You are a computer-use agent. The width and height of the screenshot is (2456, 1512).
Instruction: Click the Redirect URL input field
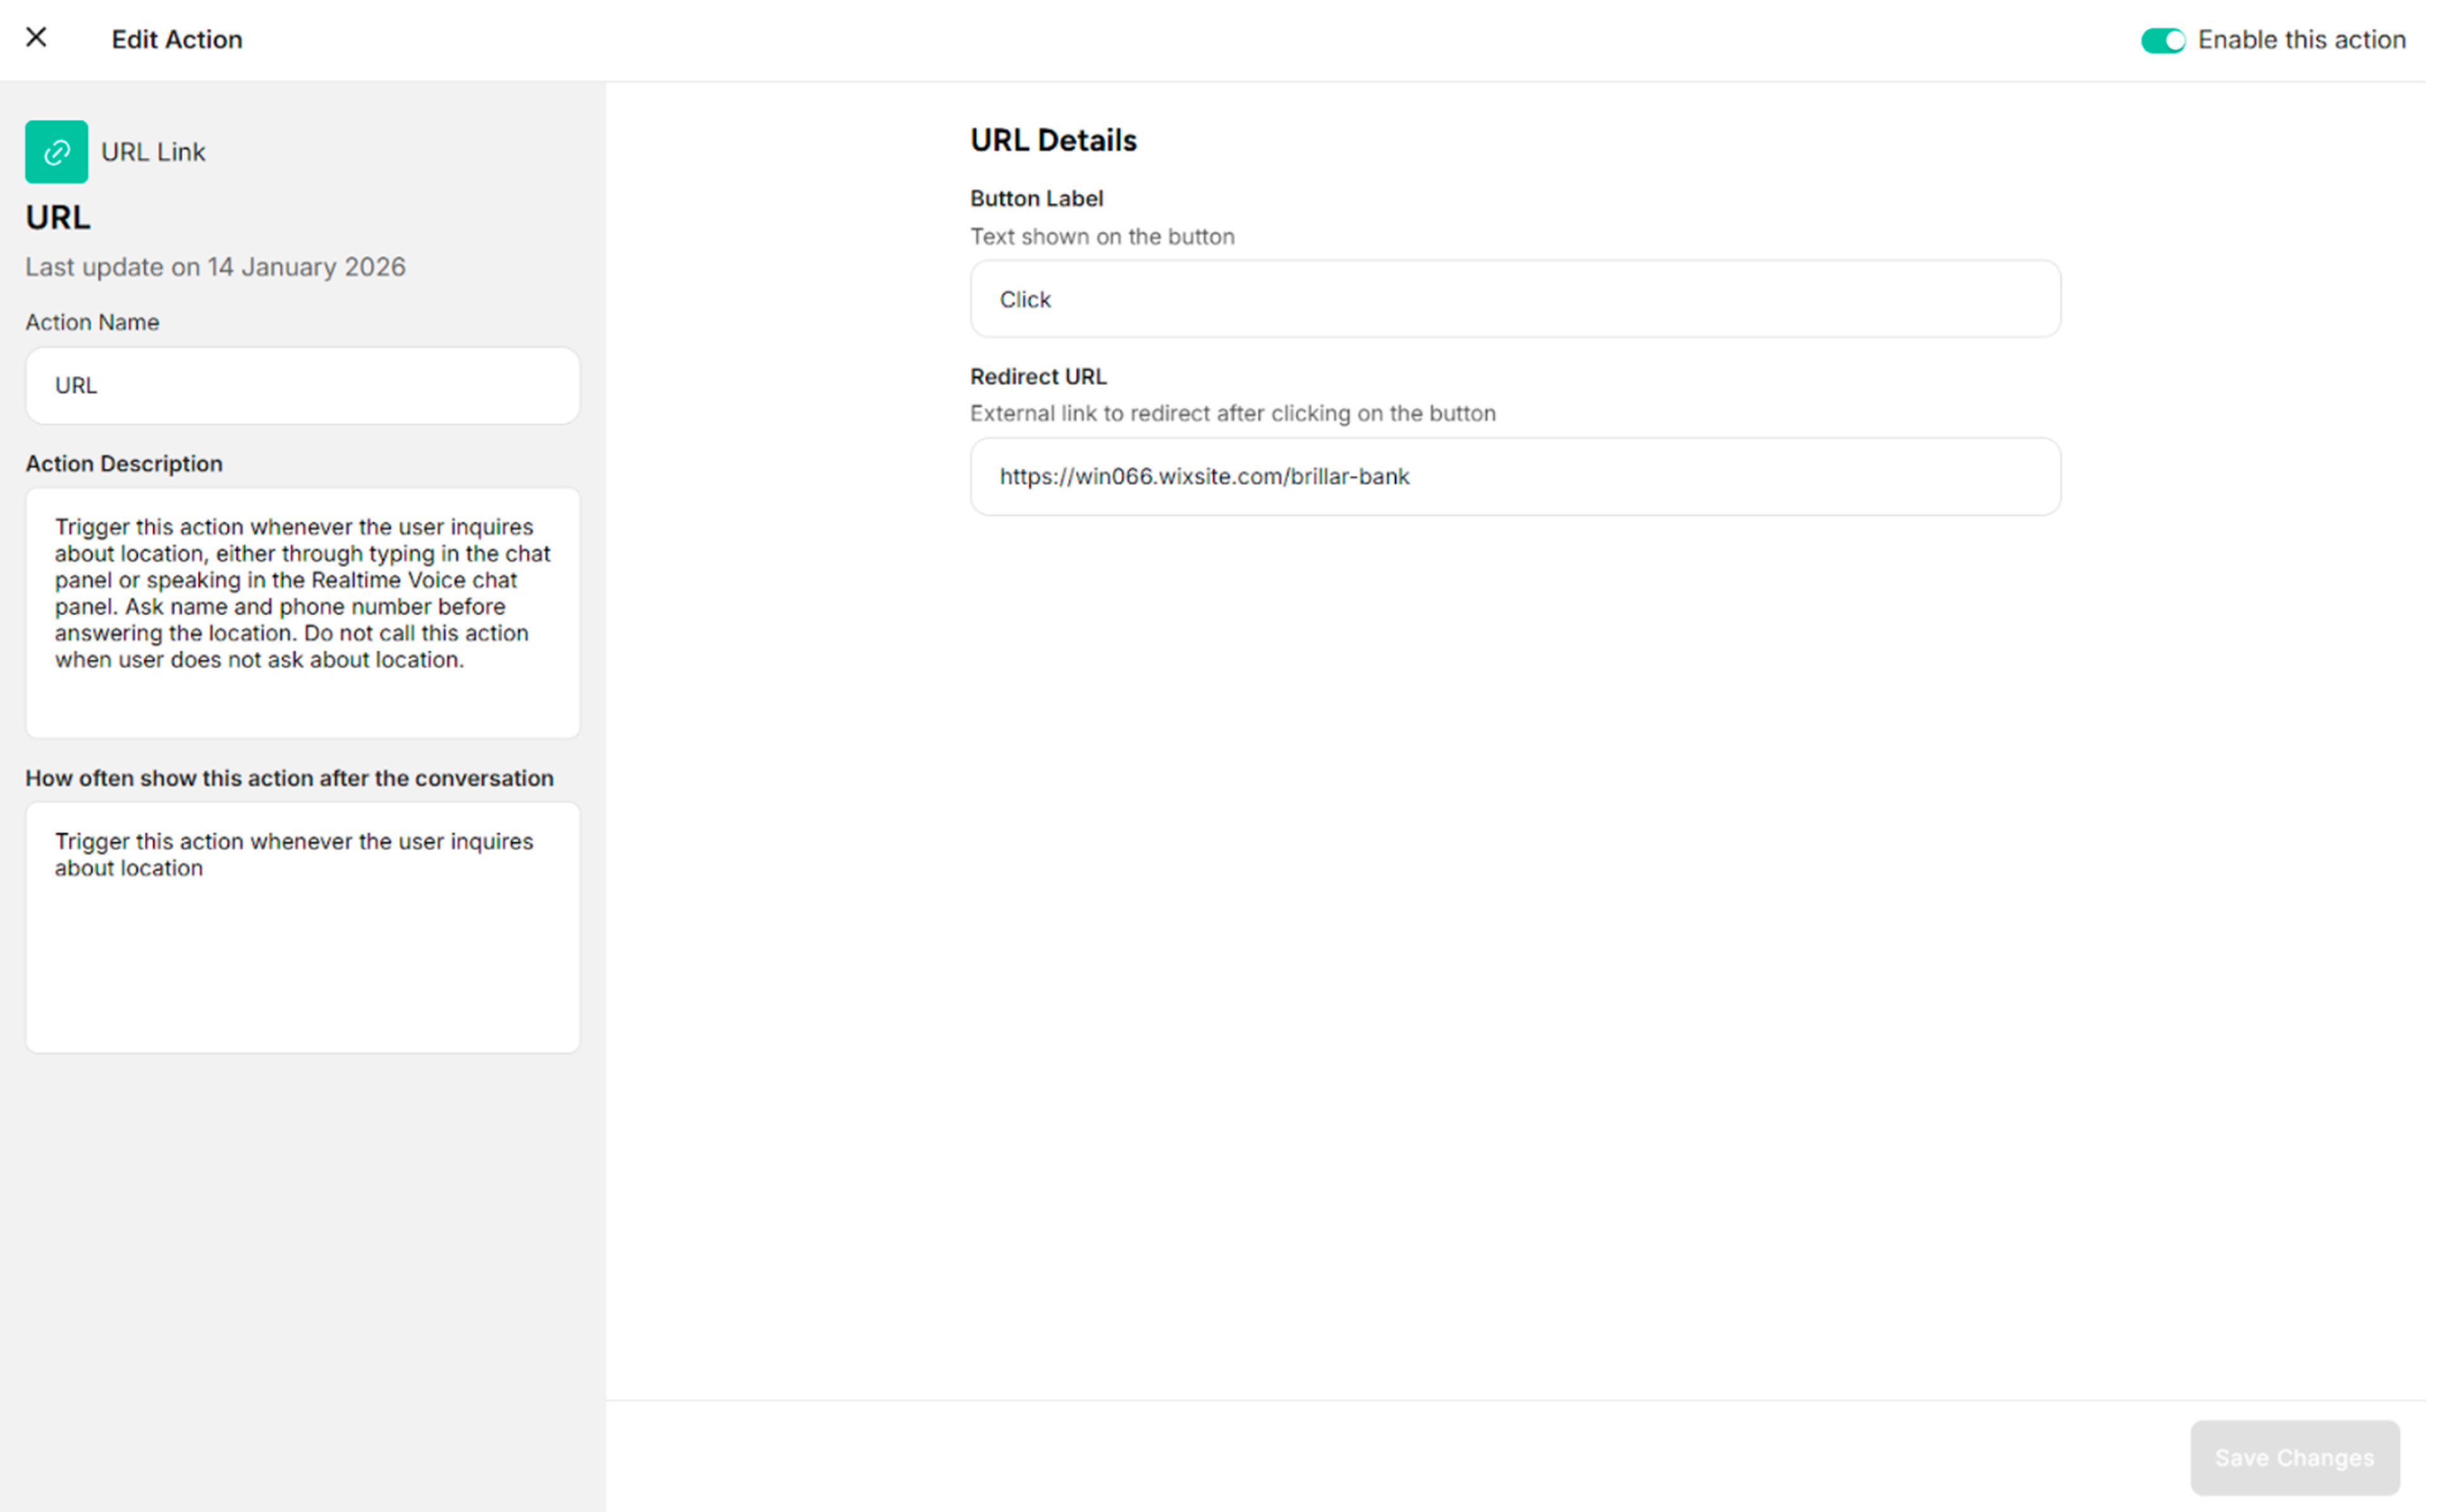(1514, 477)
